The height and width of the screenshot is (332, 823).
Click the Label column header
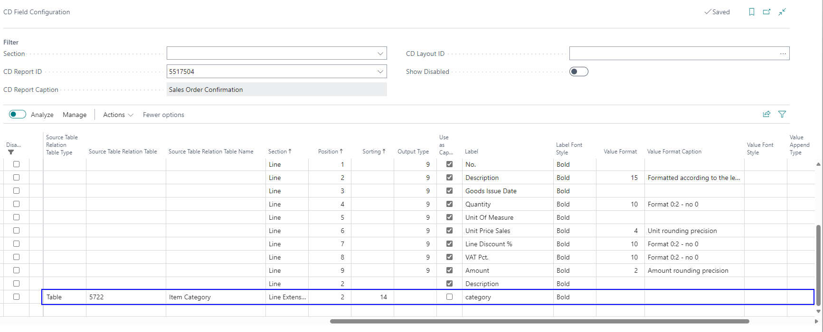472,152
